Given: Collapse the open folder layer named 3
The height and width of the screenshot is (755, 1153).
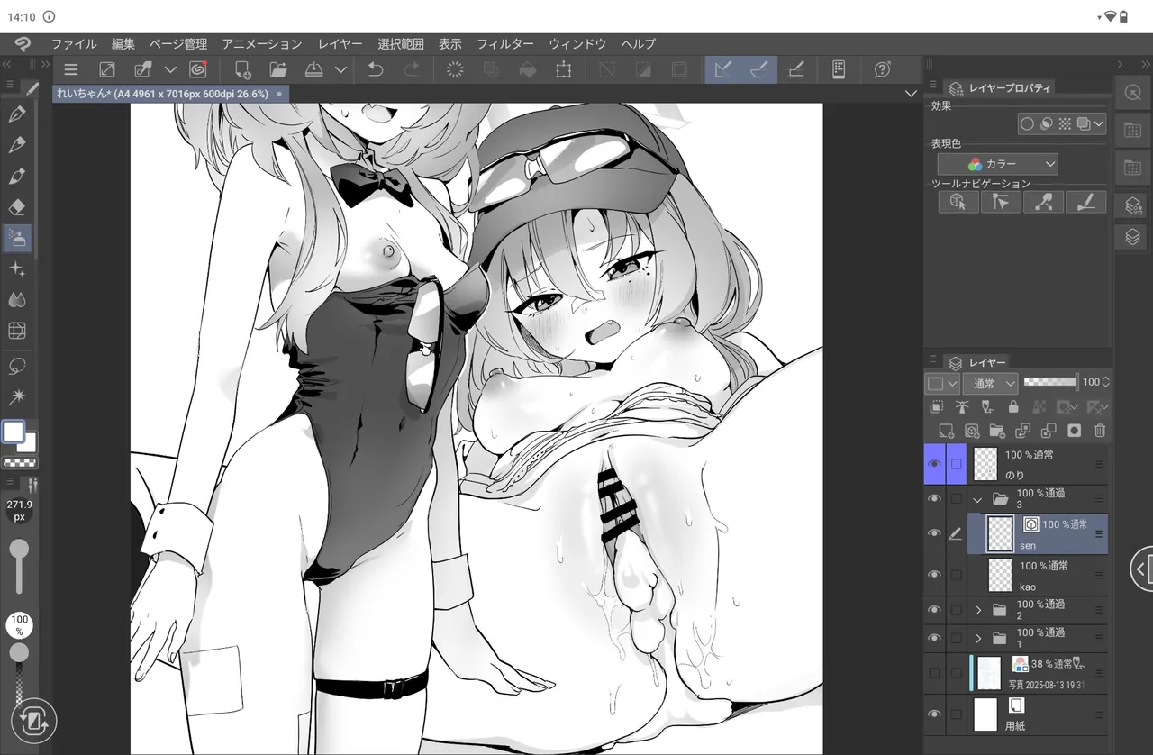Looking at the screenshot, I should click(978, 498).
